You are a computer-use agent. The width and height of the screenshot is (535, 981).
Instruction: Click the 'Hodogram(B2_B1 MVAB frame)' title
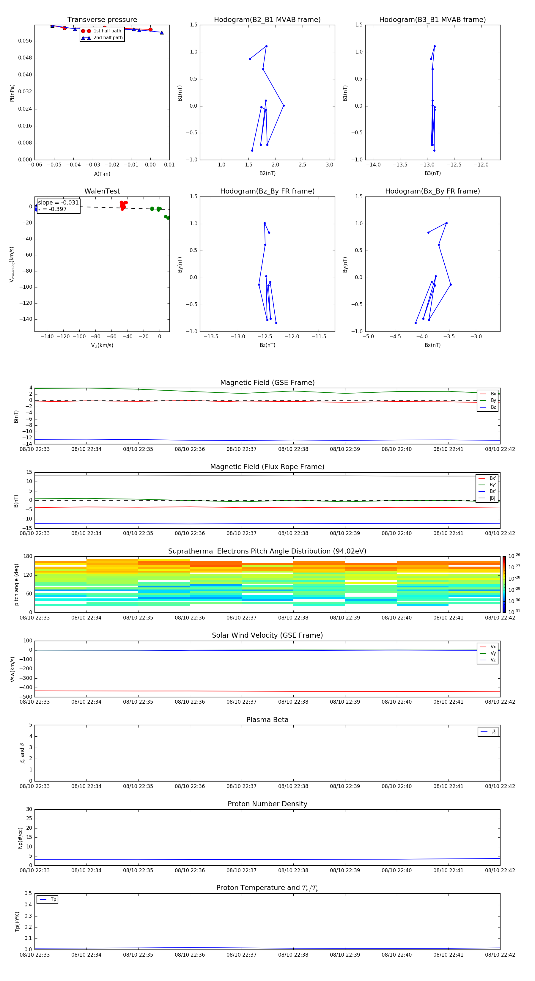point(267,20)
